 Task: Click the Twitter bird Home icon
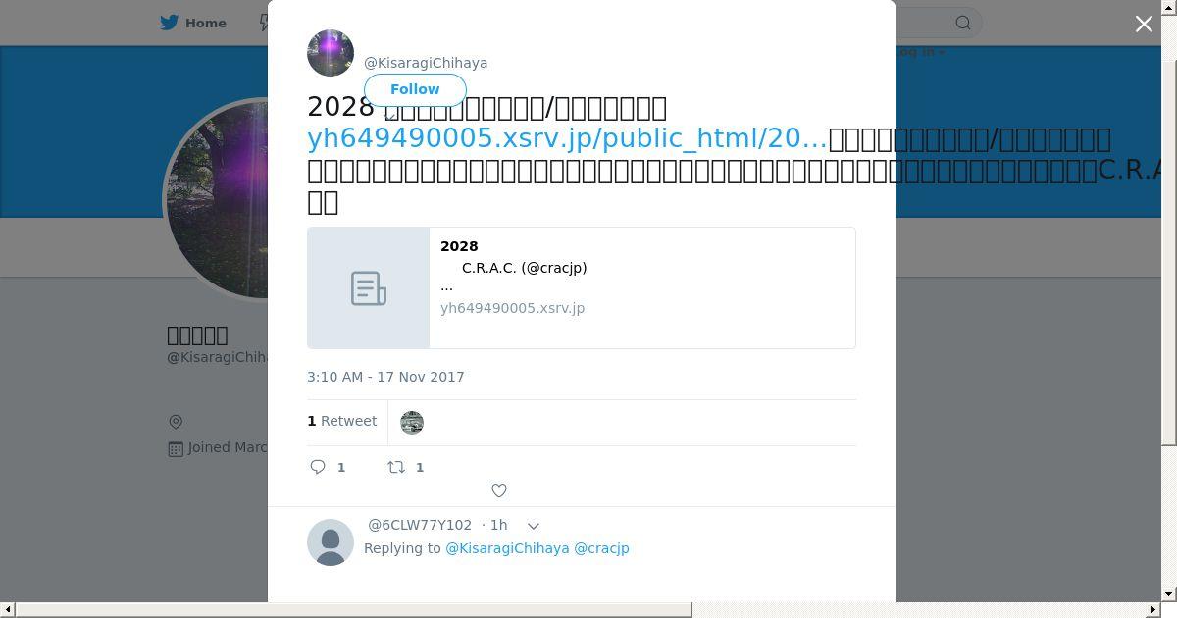pos(170,23)
